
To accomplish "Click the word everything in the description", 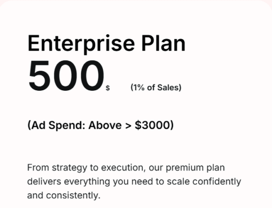I will tap(87, 182).
